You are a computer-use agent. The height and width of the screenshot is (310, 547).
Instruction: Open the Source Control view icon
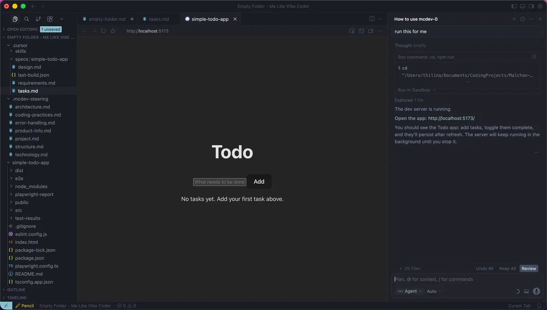pyautogui.click(x=38, y=19)
